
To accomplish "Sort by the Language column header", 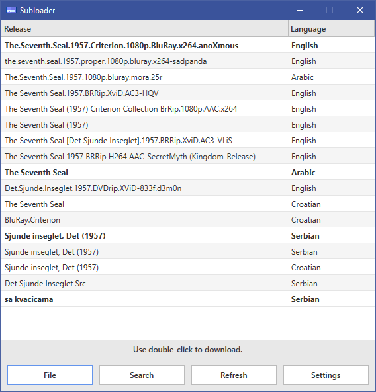I will tap(332, 29).
